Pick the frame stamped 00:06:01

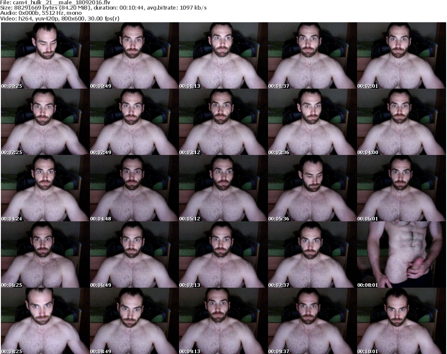(402, 189)
